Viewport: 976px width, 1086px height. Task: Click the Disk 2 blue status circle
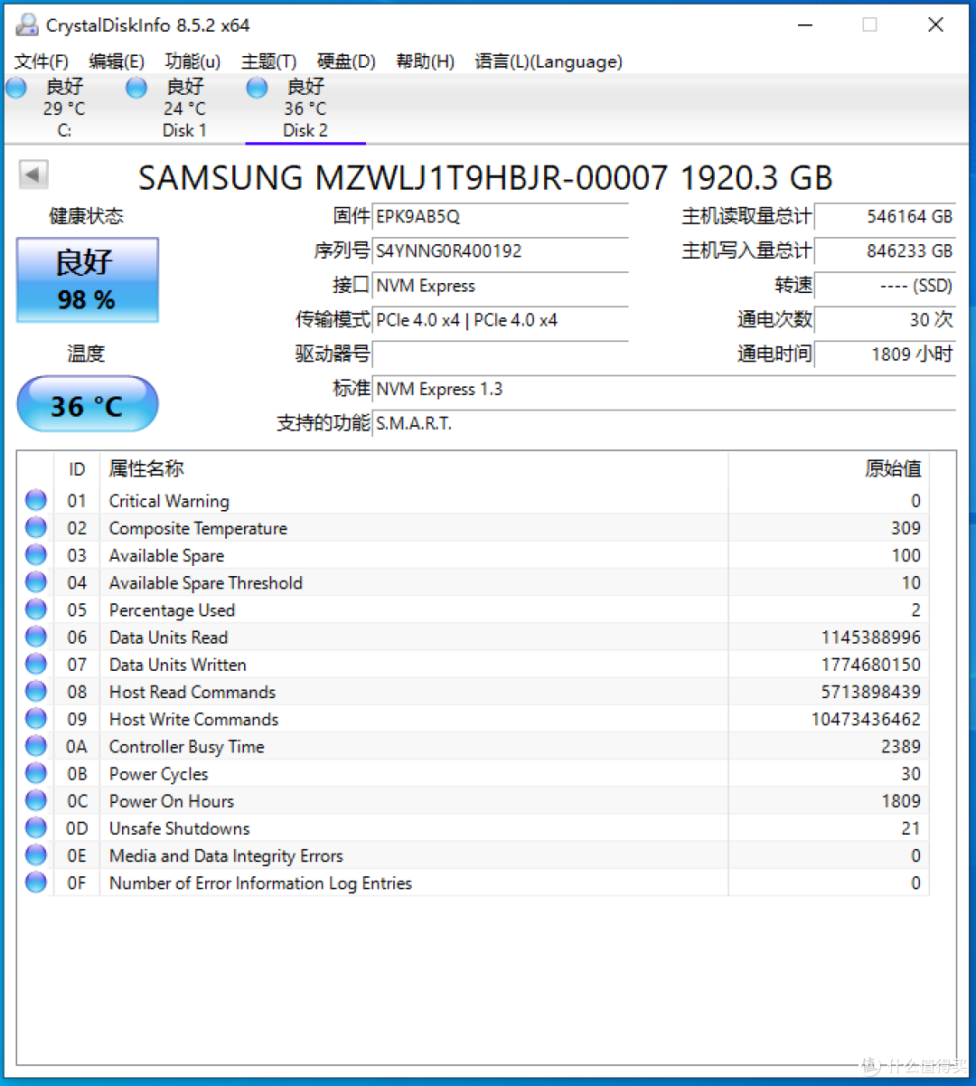click(x=257, y=88)
